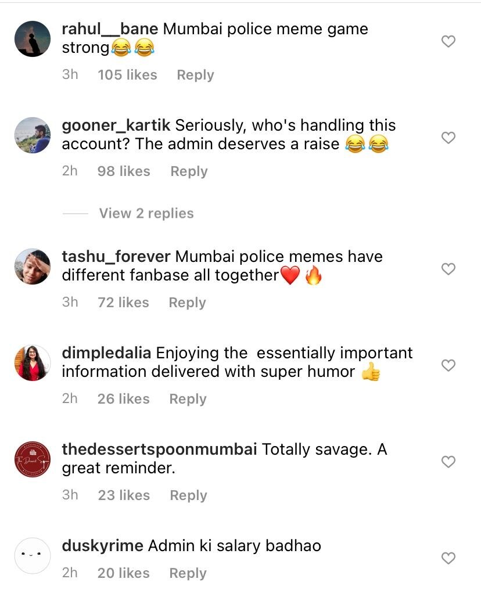481x597 pixels.
Task: Like rahul__bane's comment with the heart
Action: point(448,41)
